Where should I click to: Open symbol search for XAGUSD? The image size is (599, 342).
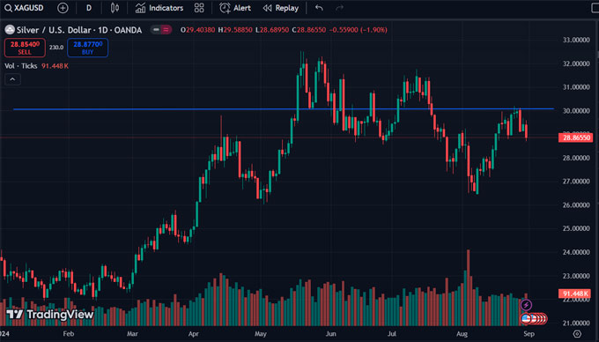pyautogui.click(x=24, y=8)
